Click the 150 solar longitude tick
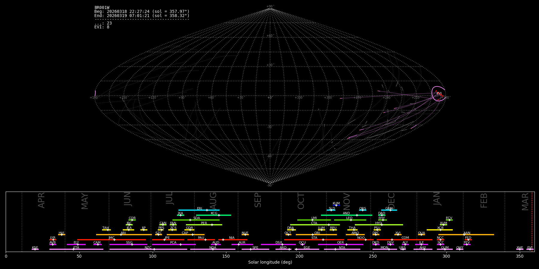 [226, 256]
